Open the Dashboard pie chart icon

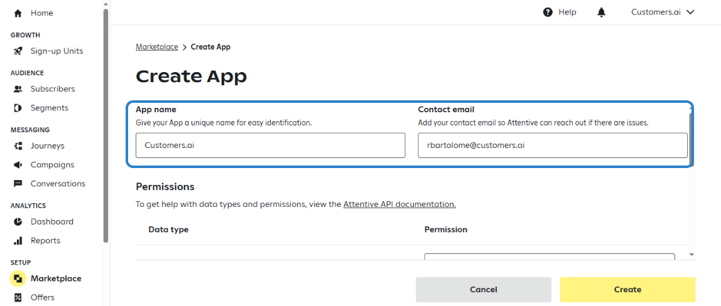18,221
